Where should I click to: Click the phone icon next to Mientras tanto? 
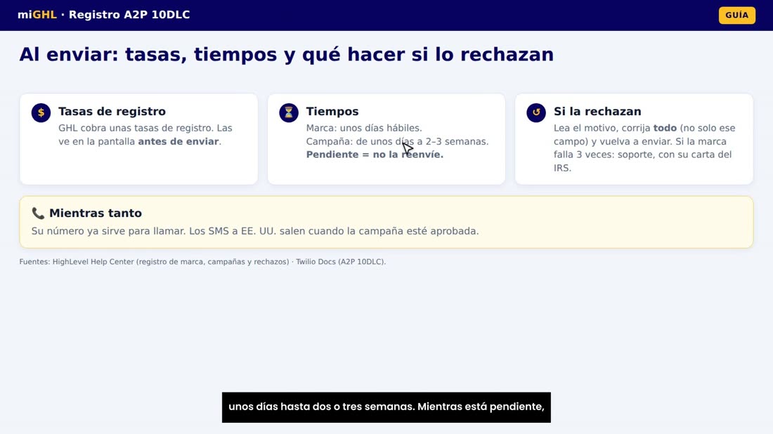(38, 213)
